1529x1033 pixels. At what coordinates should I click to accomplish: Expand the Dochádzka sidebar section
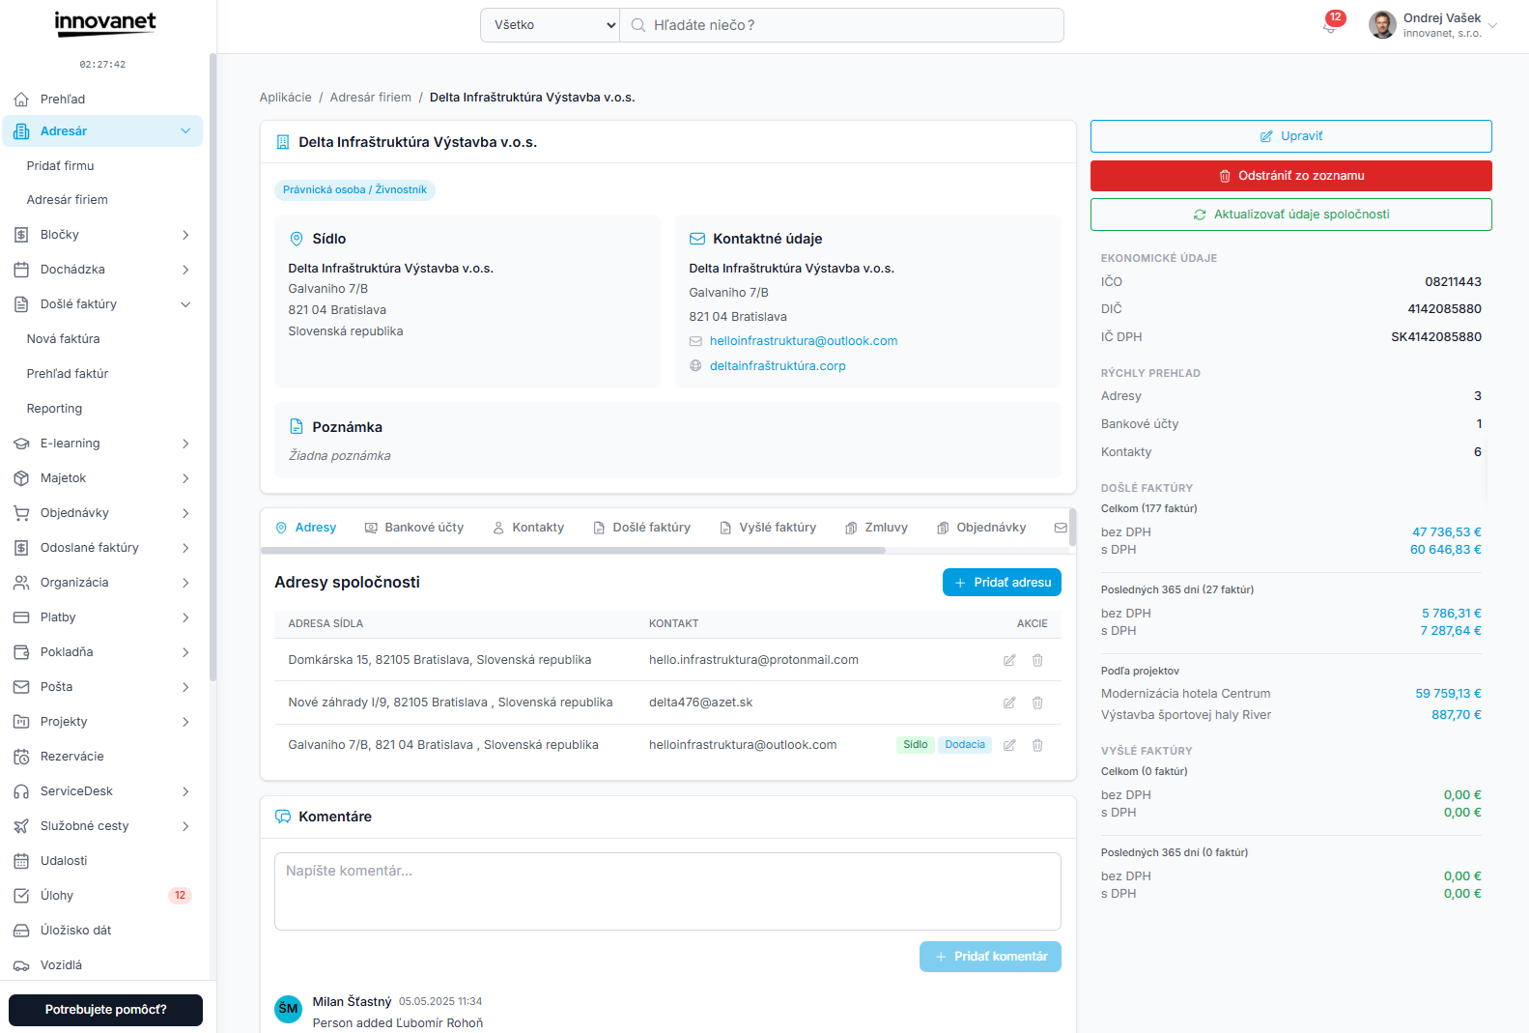tap(185, 270)
